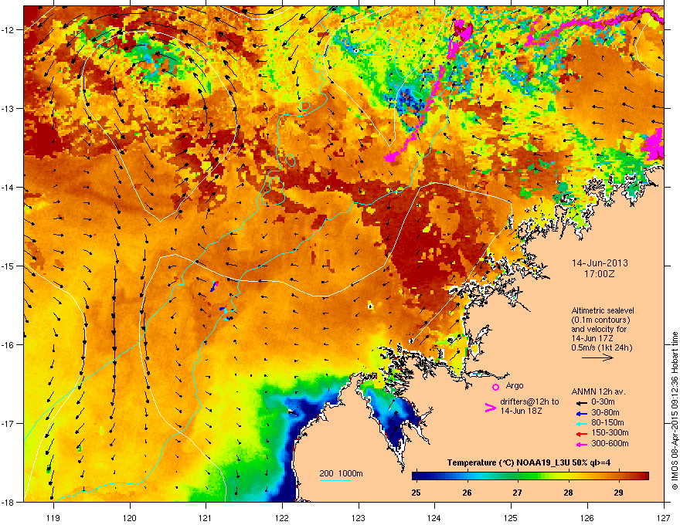Image resolution: width=680 pixels, height=525 pixels.
Task: Click the '0.5m/s (1kt 24h)' scale text
Action: click(x=602, y=347)
